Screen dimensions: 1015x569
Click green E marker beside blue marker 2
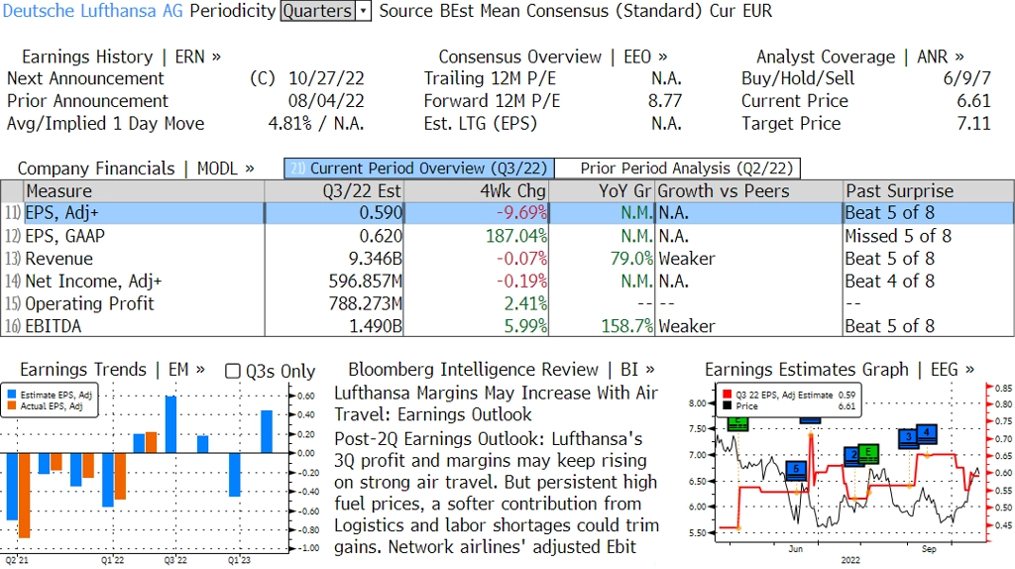(x=868, y=454)
